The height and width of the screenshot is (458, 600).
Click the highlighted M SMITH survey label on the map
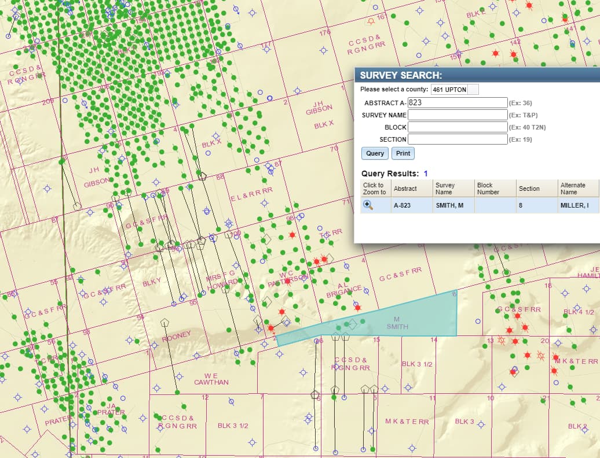(397, 323)
